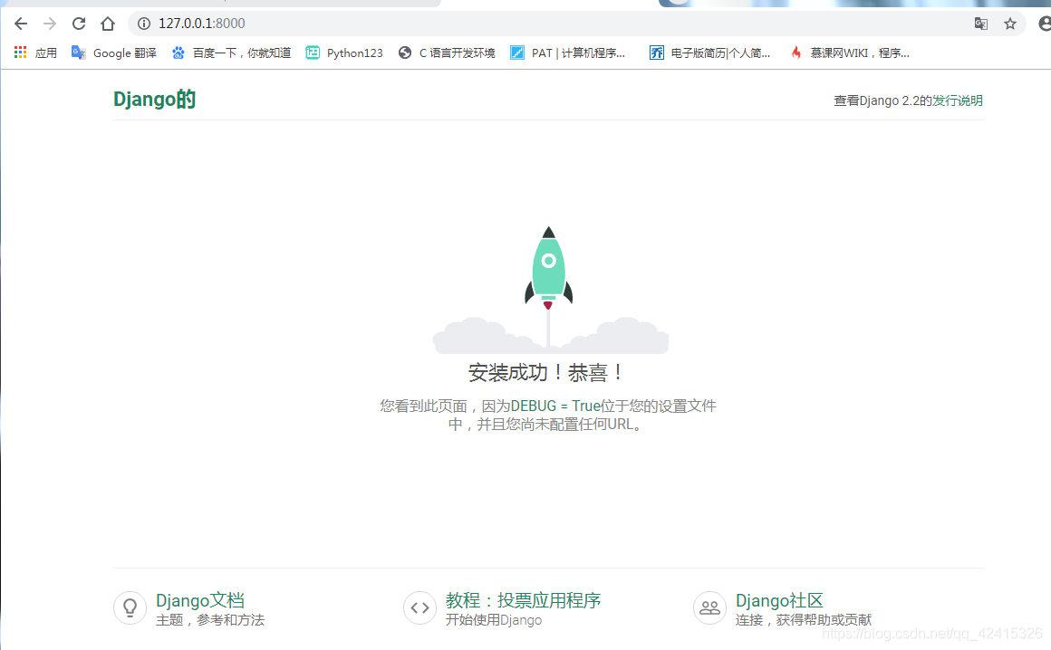The image size is (1051, 650).
Task: Open the PAT | 计算机程序 bookmark
Action: click(x=568, y=53)
